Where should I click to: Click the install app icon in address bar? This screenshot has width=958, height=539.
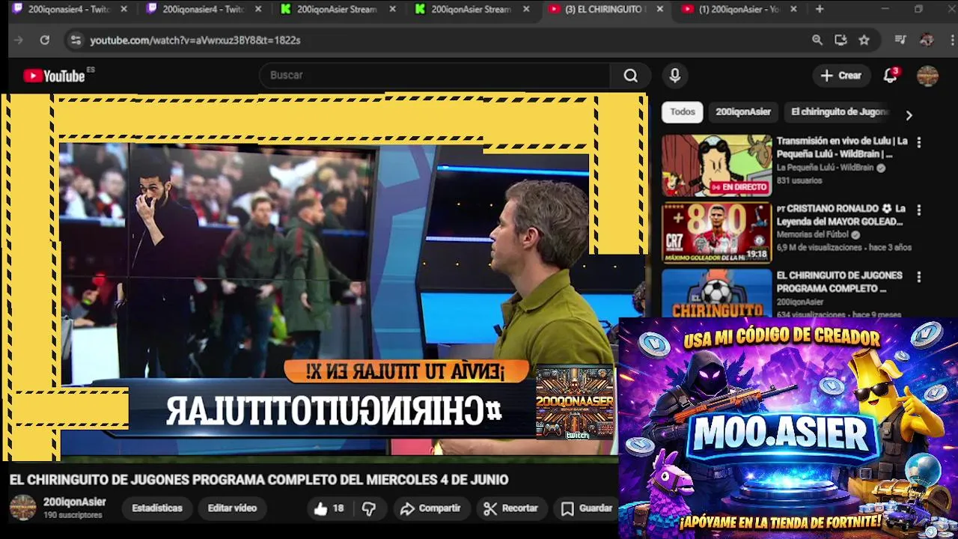pyautogui.click(x=841, y=40)
